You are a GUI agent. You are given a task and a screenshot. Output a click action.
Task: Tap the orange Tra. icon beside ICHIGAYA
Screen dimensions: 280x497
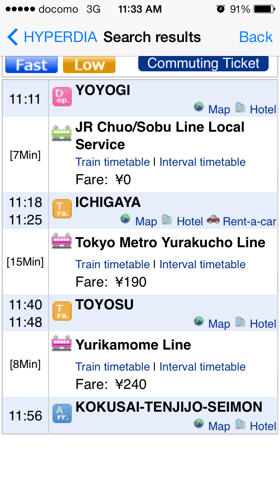click(x=62, y=209)
